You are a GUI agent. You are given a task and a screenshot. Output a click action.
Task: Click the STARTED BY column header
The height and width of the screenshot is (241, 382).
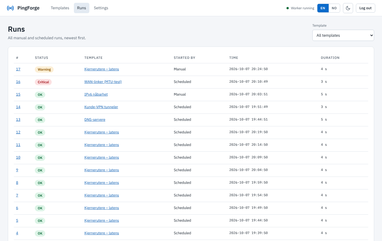(185, 58)
